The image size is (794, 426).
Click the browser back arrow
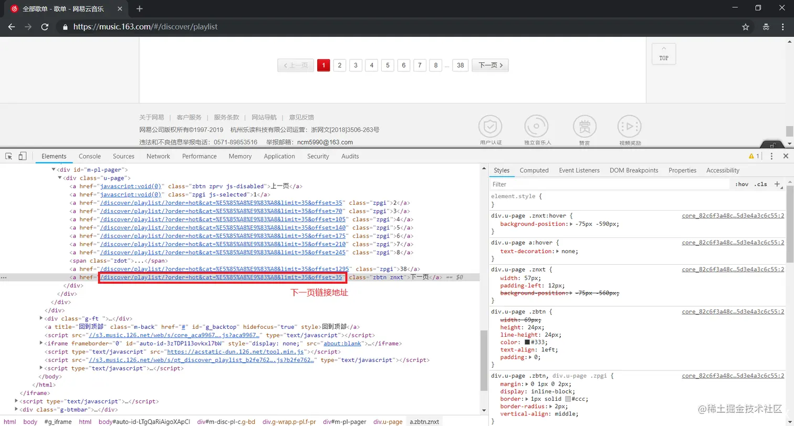coord(11,27)
